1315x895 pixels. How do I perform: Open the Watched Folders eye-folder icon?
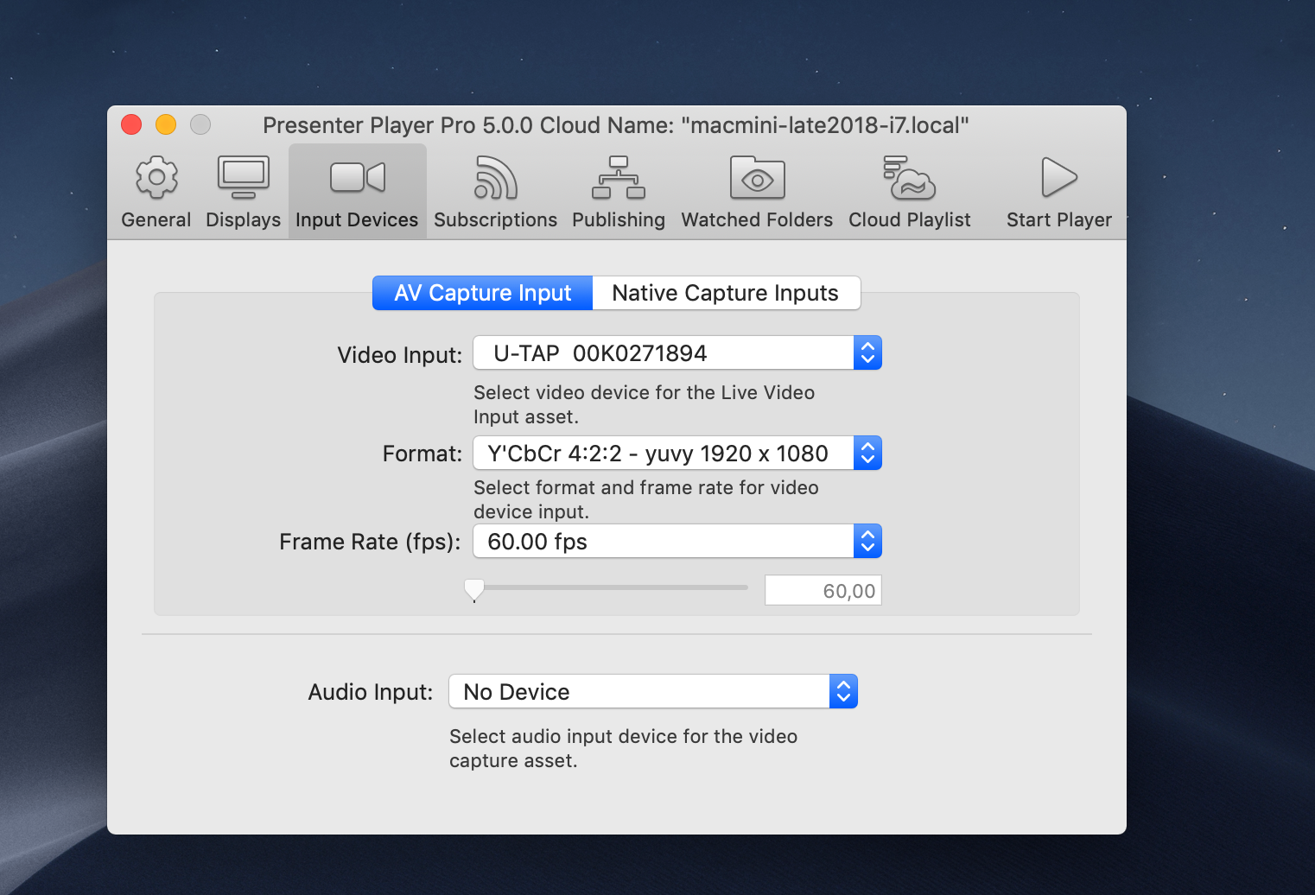757,177
